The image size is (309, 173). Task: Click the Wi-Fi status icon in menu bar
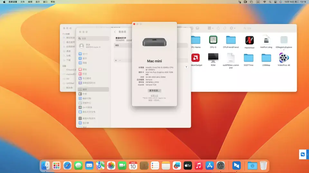coord(265,2)
